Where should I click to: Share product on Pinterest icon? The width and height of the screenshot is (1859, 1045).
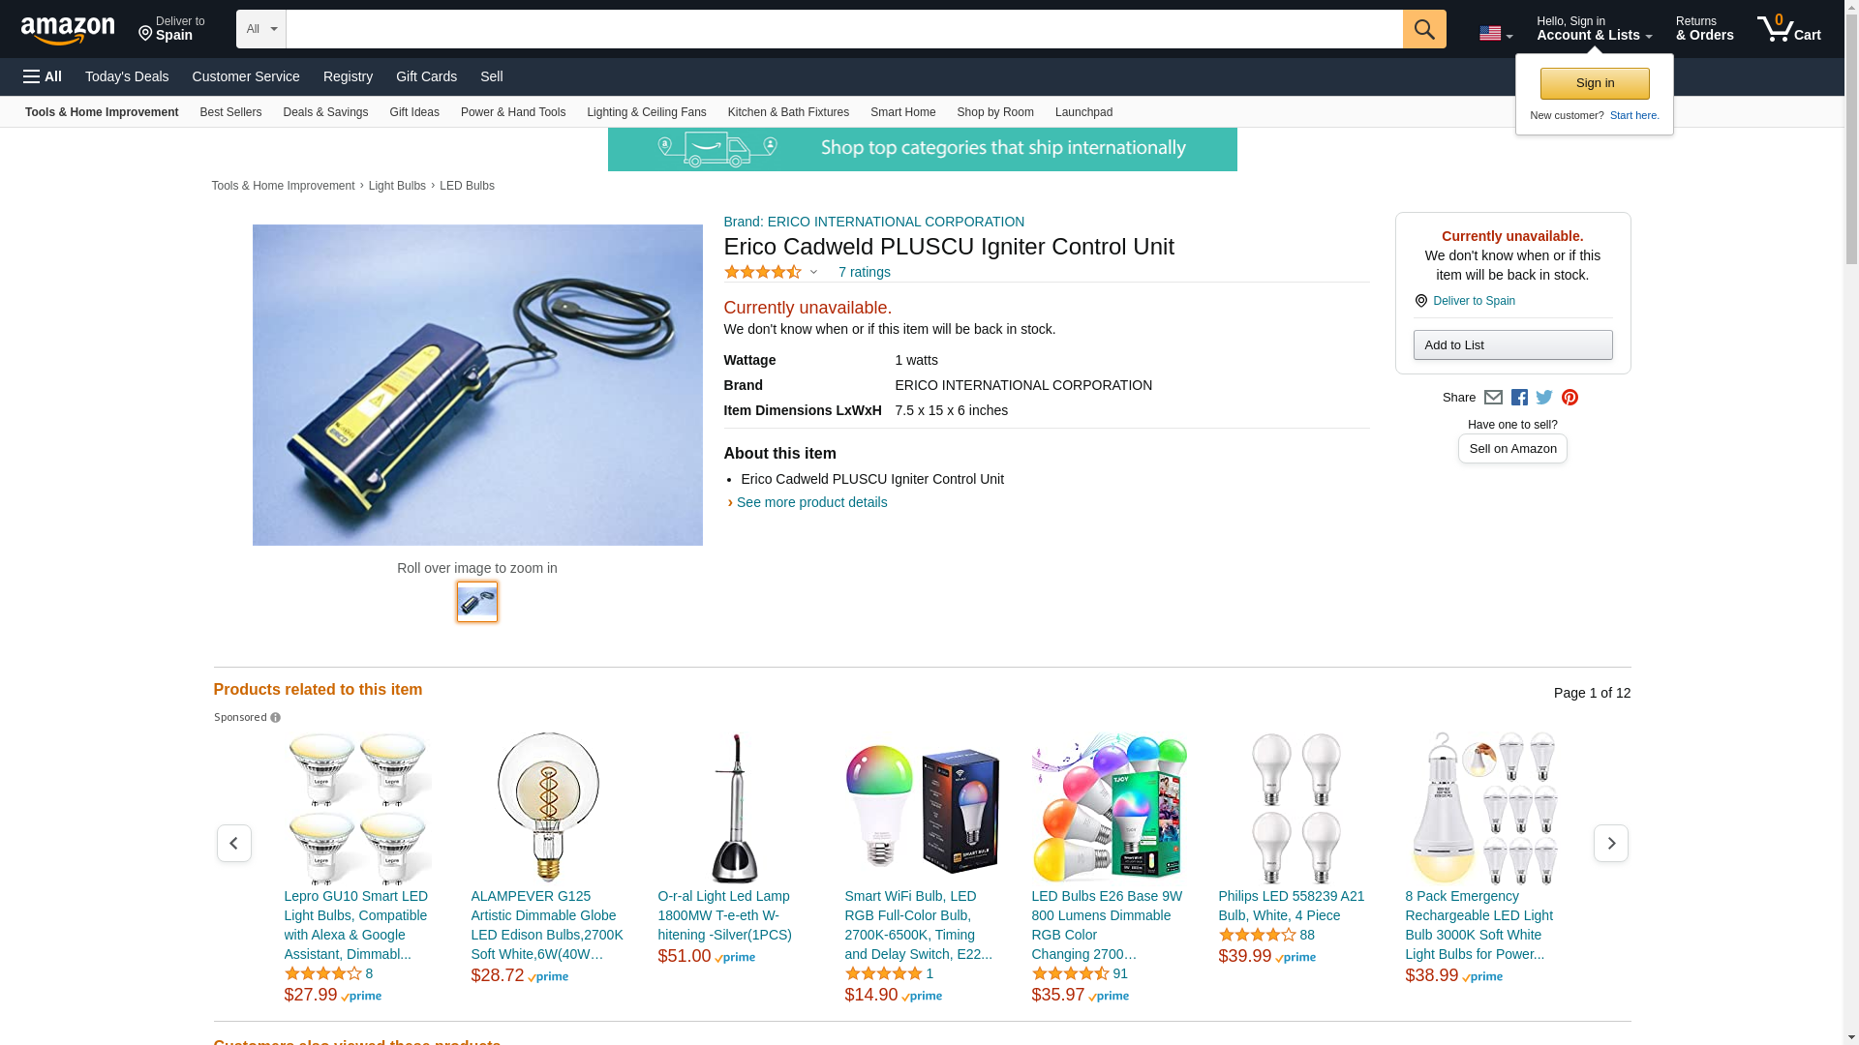point(1569,398)
